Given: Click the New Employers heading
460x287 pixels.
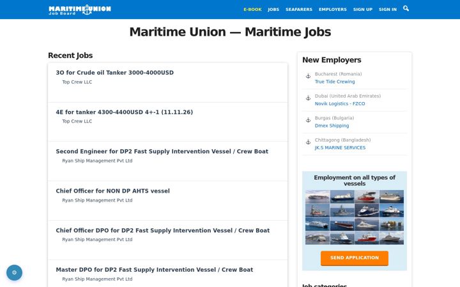Looking at the screenshot, I should pos(332,60).
